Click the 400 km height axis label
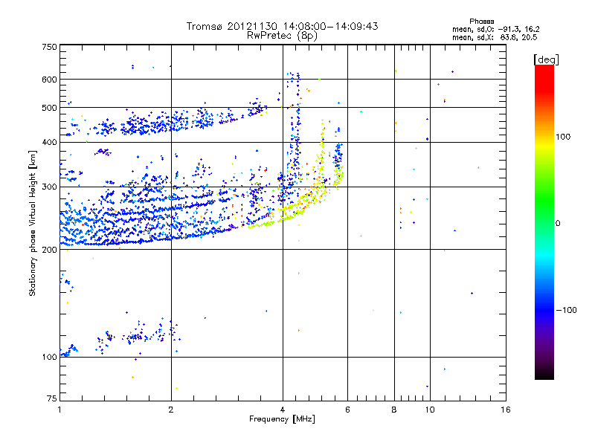The image size is (595, 446). [50, 142]
